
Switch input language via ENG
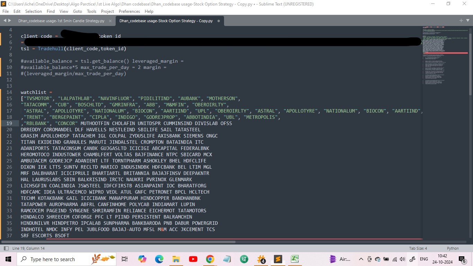coord(424,259)
